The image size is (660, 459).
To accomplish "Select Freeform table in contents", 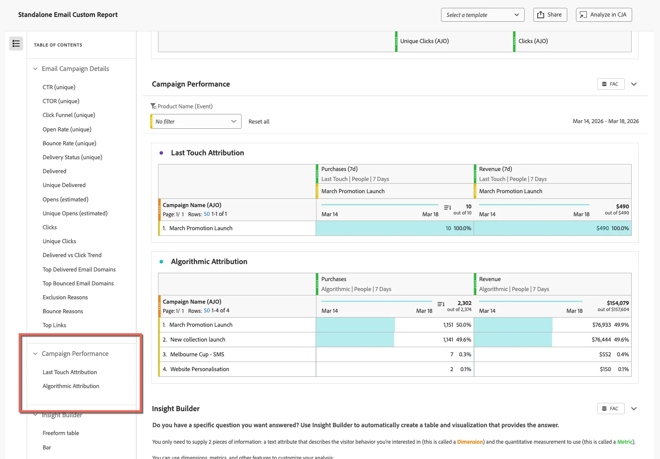I will coord(61,433).
